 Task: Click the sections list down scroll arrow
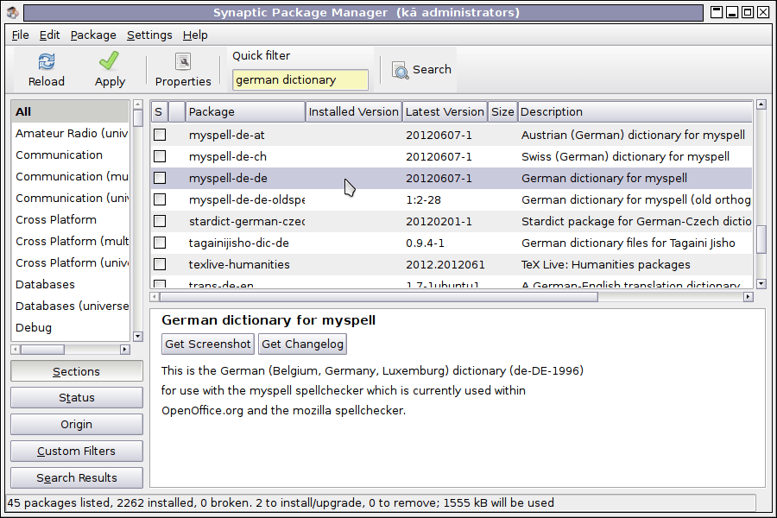pyautogui.click(x=138, y=336)
